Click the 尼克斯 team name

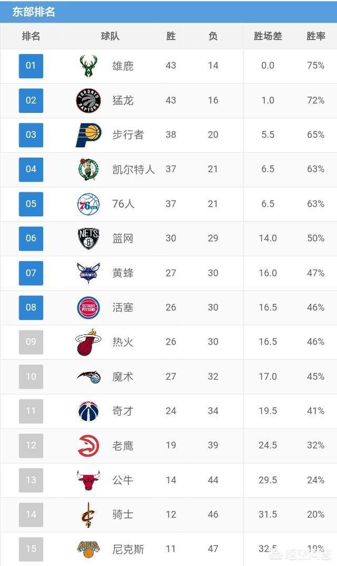point(128,549)
